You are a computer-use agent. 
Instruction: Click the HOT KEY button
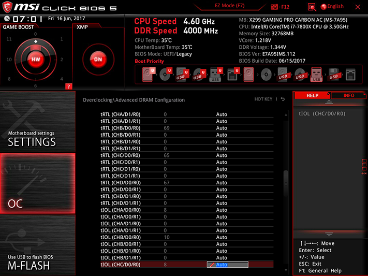263,99
